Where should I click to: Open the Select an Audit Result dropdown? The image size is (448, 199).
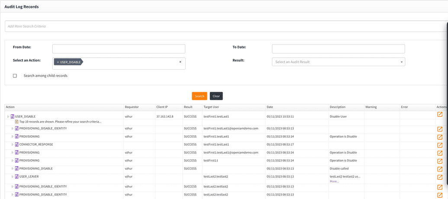coord(338,62)
